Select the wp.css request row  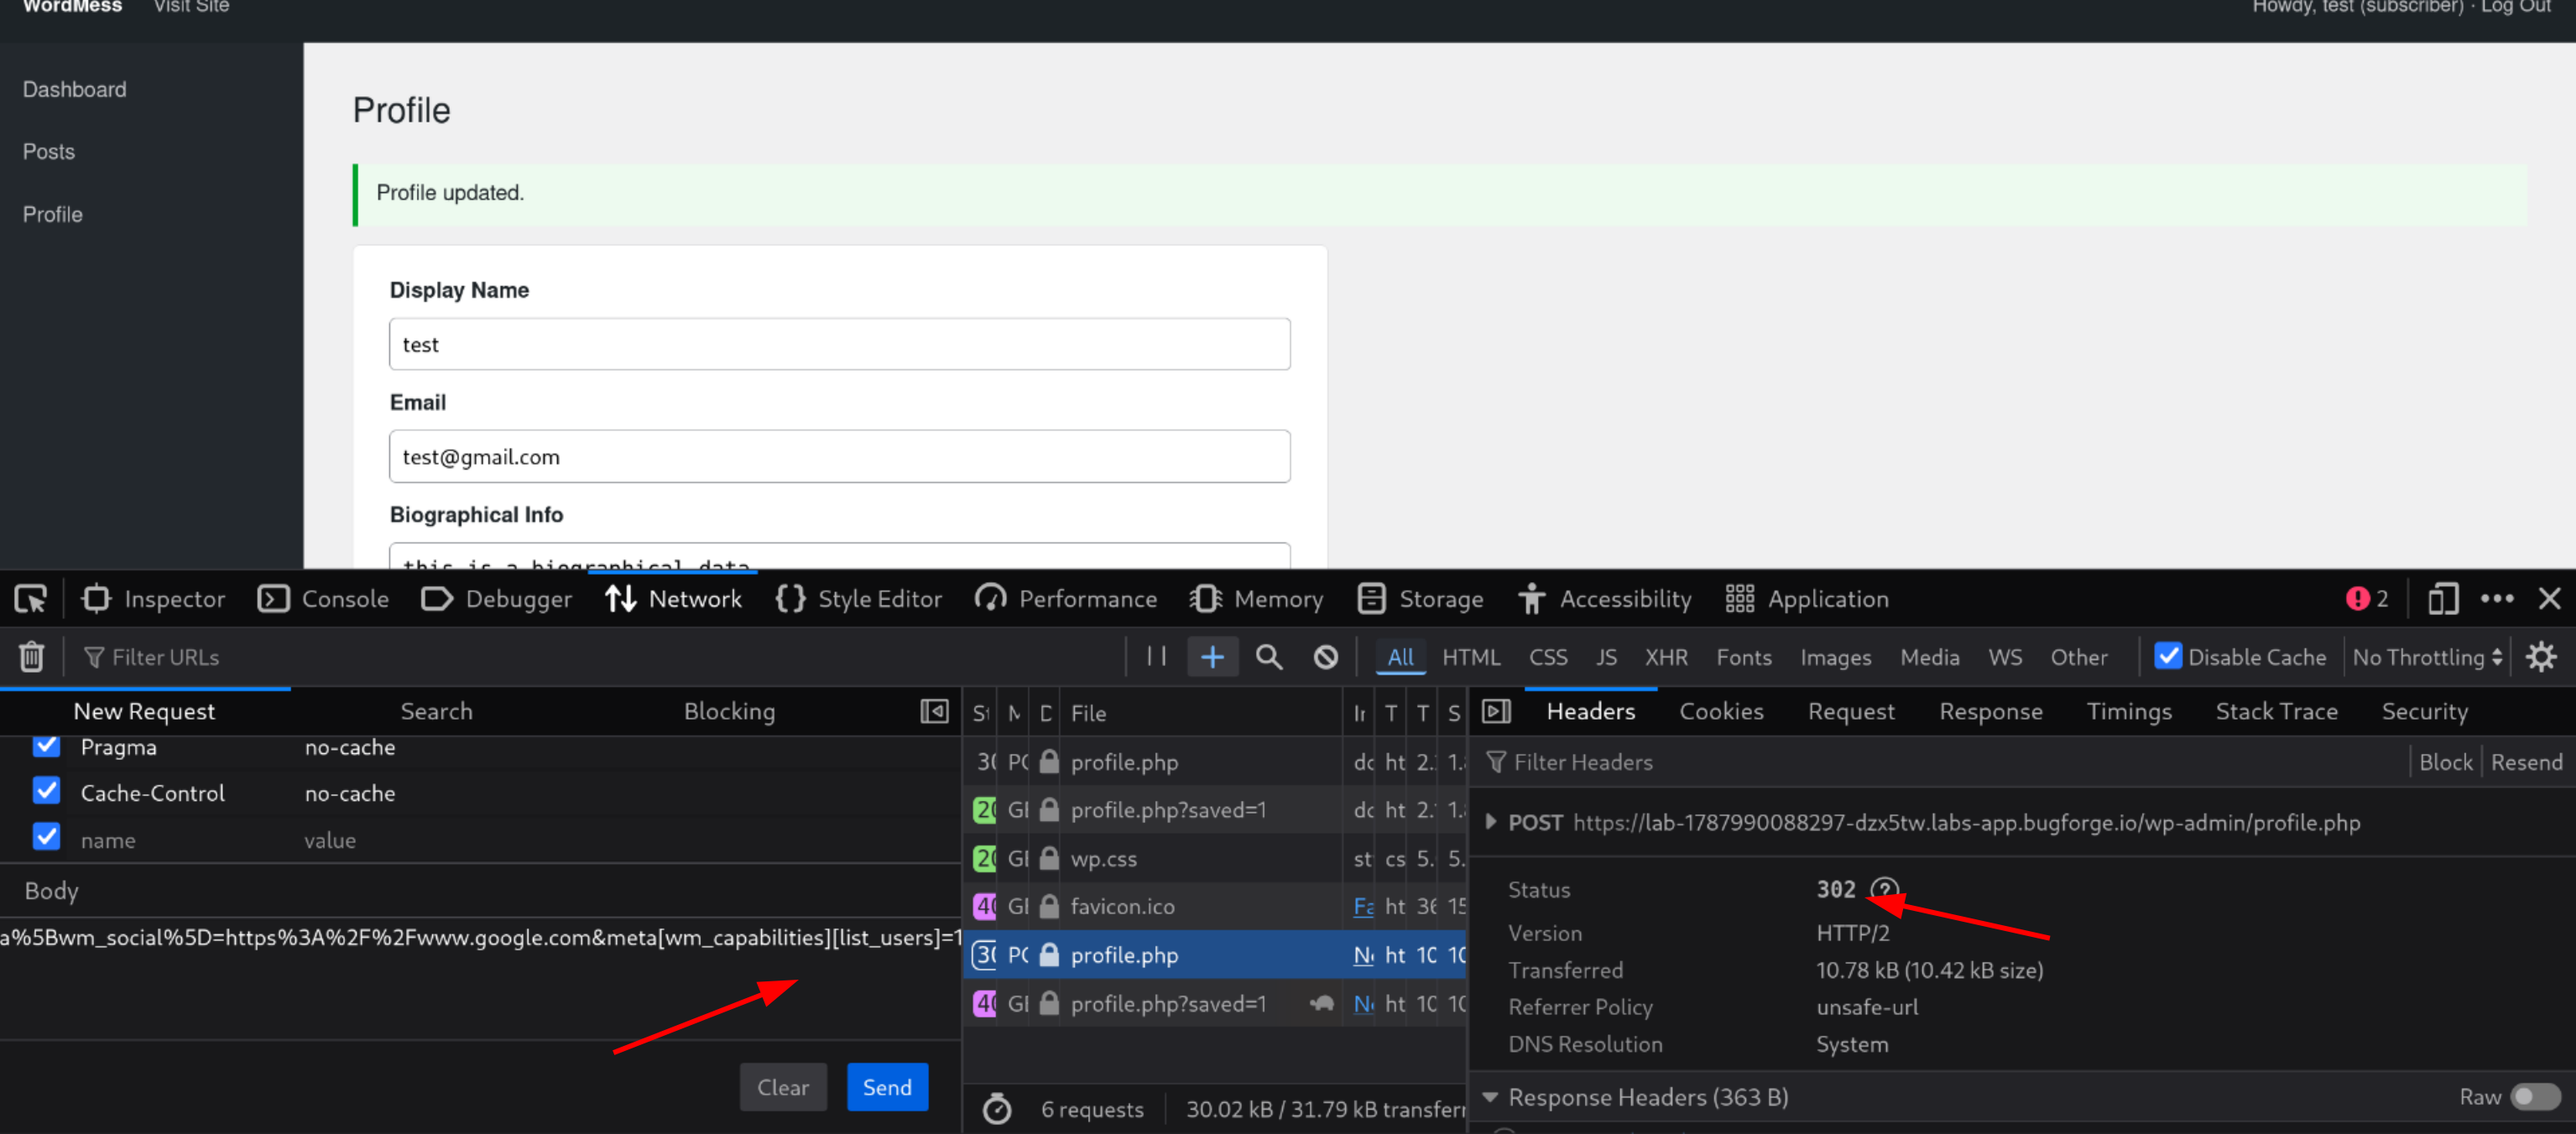(x=1213, y=858)
